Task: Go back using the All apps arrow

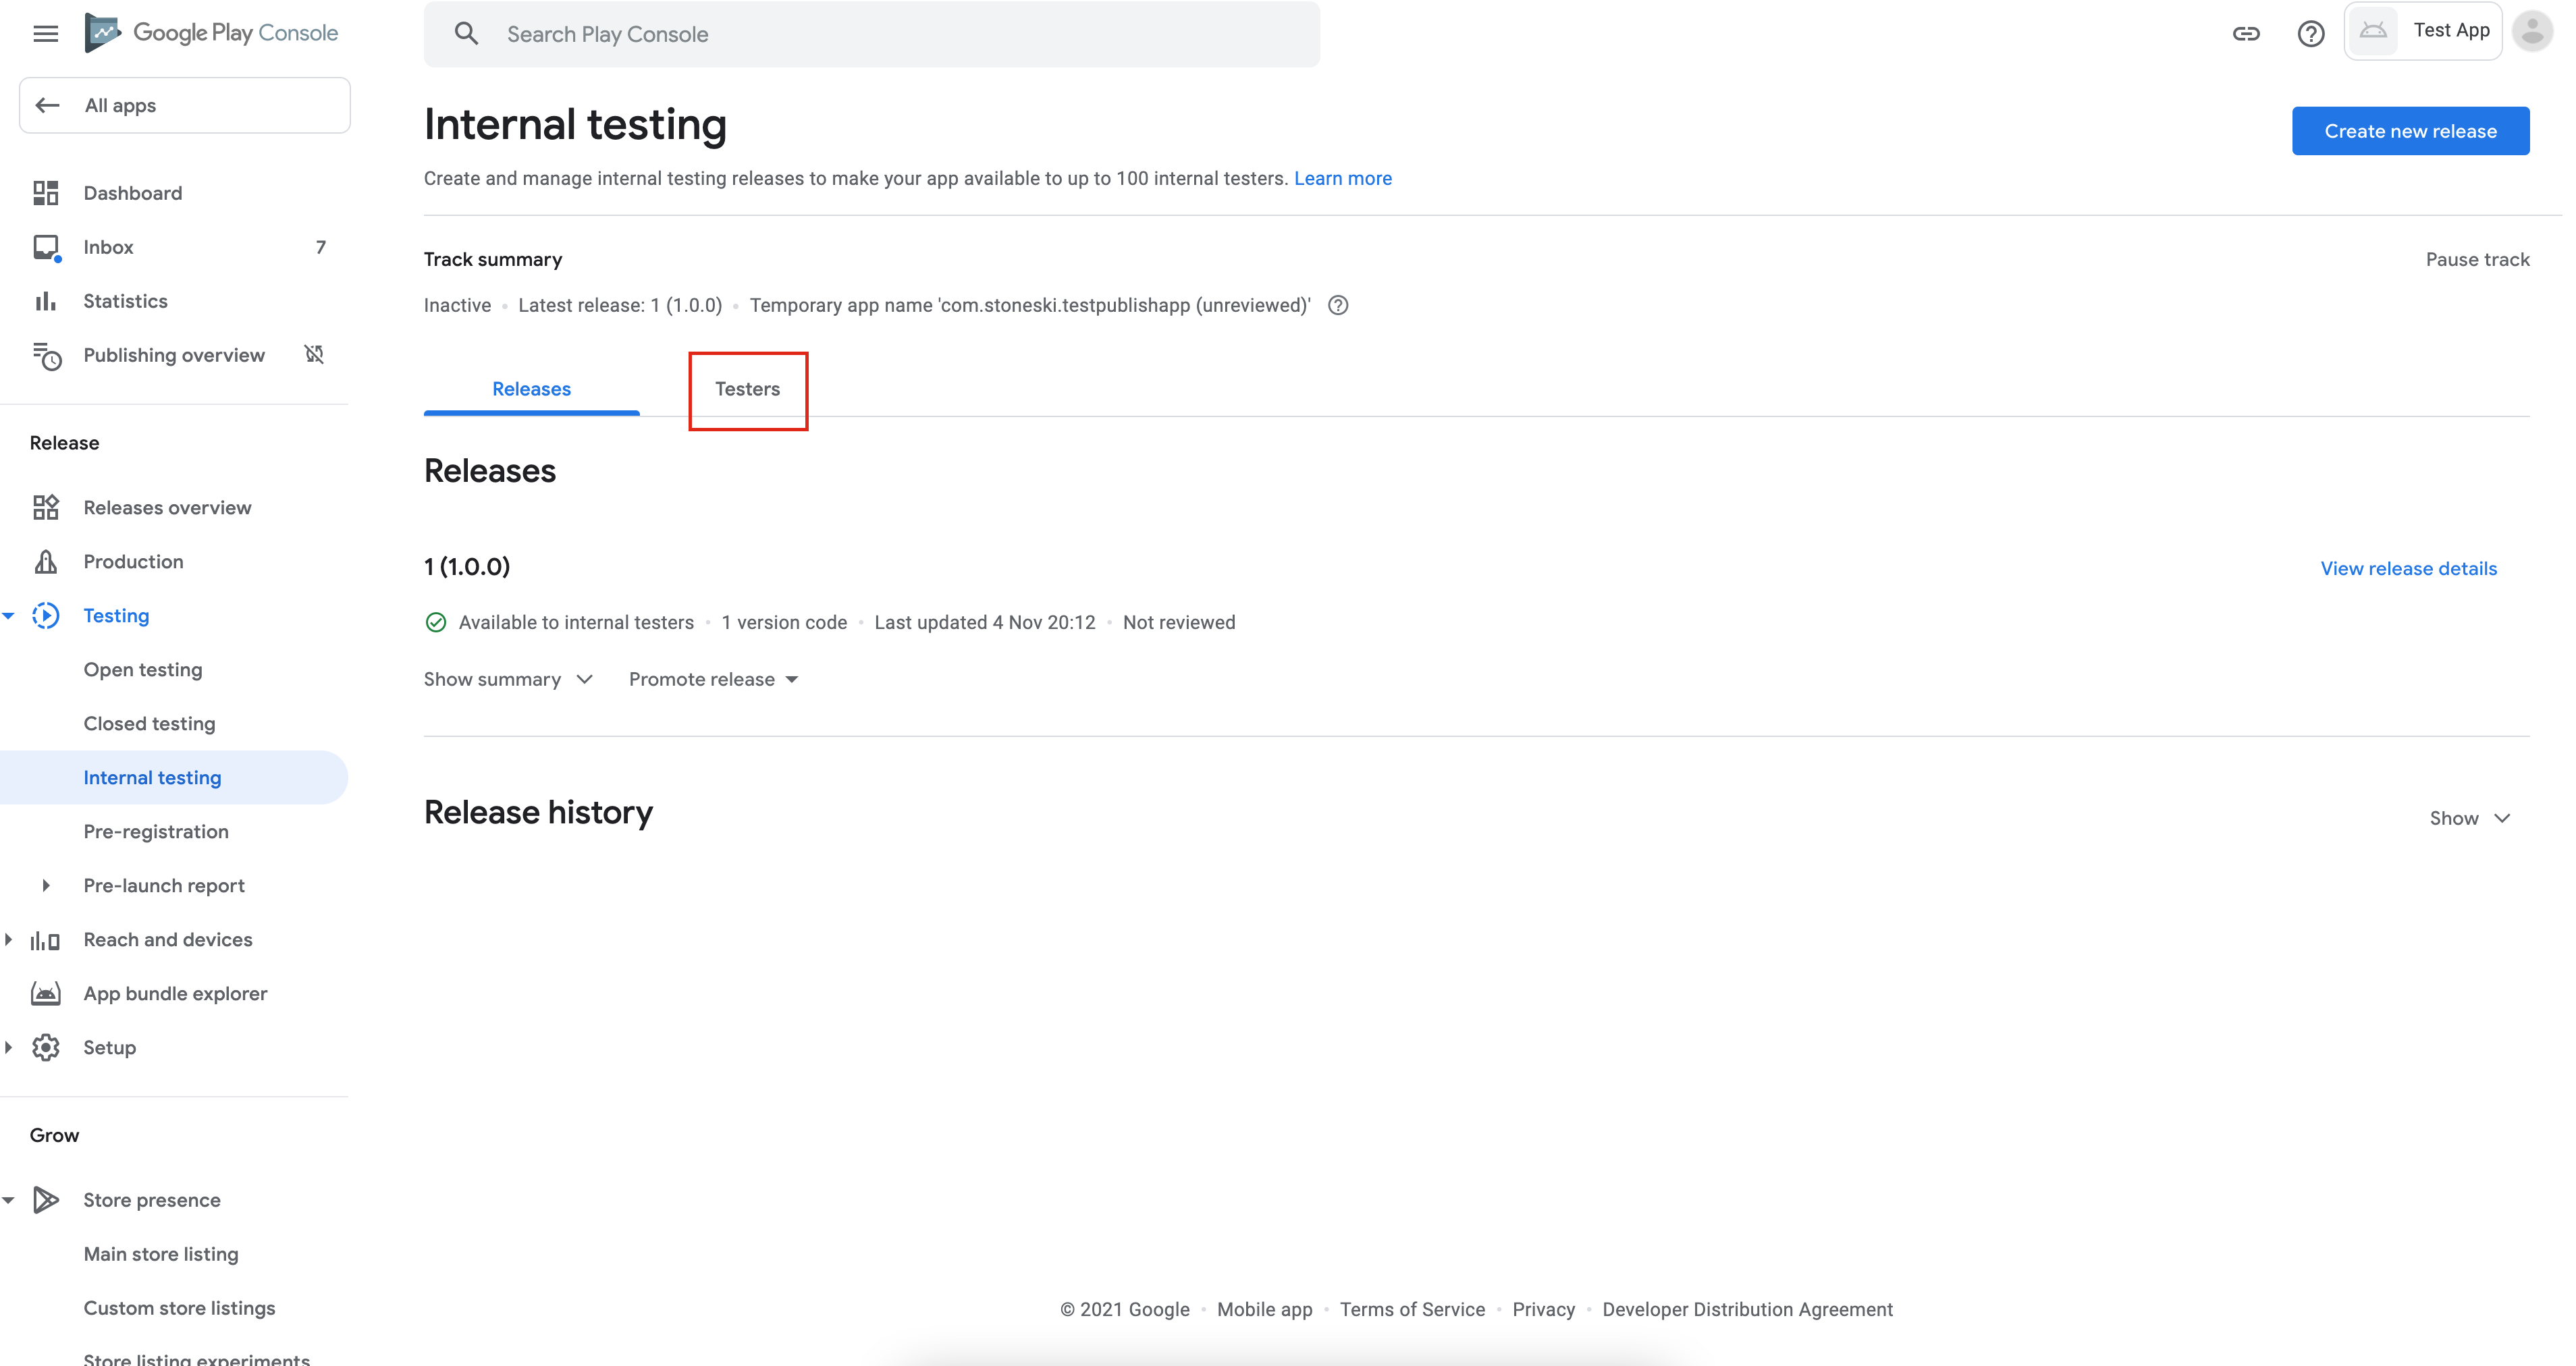Action: [x=47, y=105]
